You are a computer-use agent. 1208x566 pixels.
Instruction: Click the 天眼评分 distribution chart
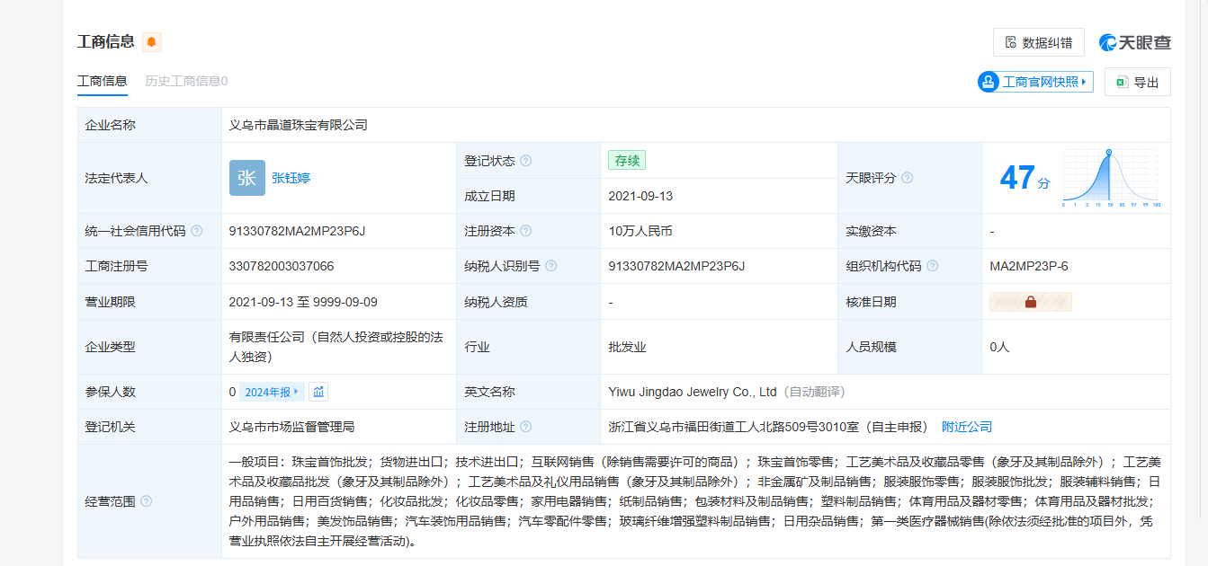pyautogui.click(x=1111, y=178)
